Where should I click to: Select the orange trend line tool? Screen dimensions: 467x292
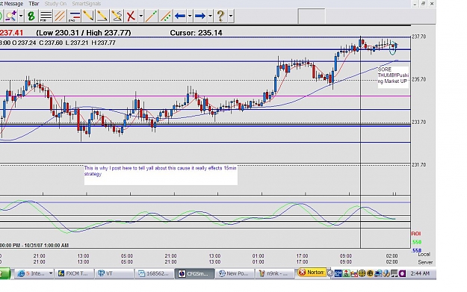click(151, 16)
